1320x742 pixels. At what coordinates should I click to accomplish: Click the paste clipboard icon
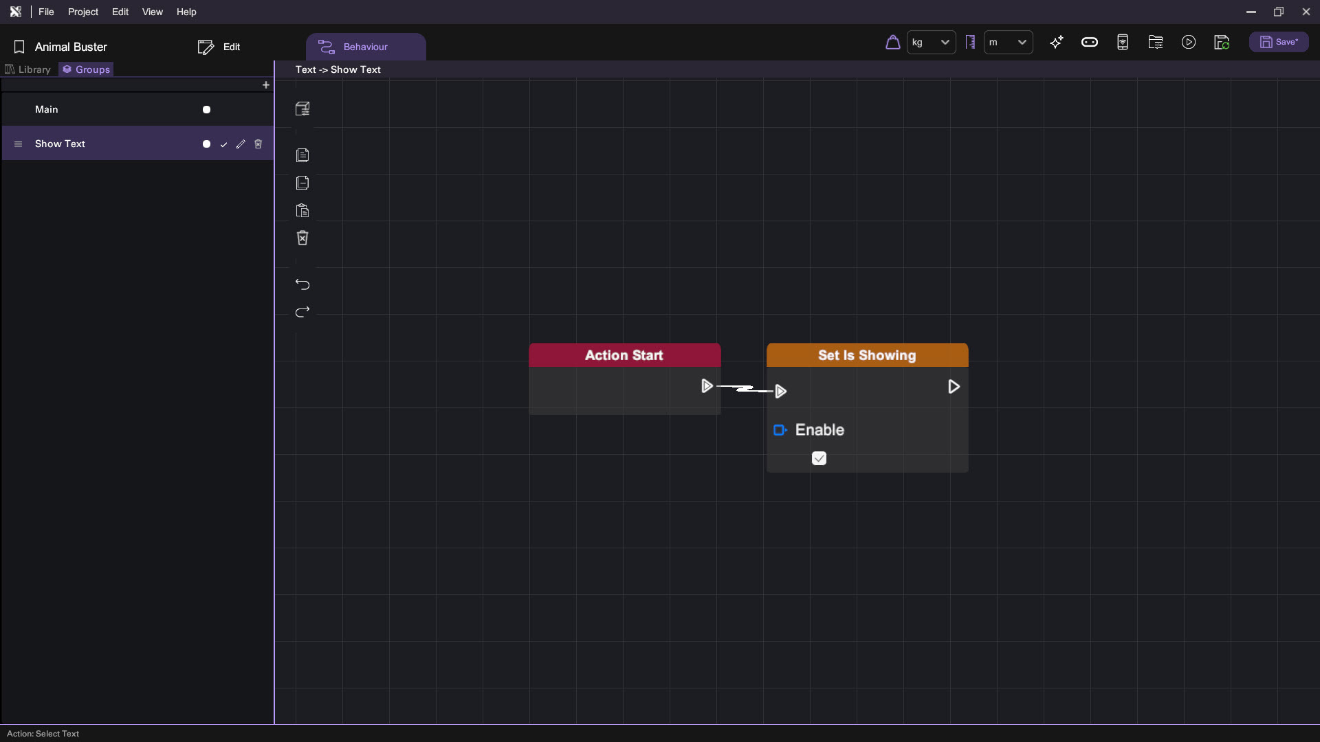pyautogui.click(x=302, y=211)
